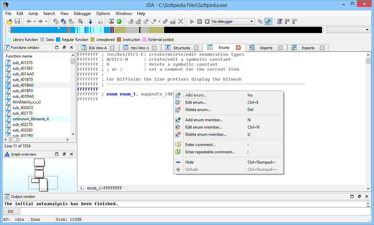Screen dimensions: 374x225
Task: Switch to Hex View-1 tab
Action: (140, 48)
